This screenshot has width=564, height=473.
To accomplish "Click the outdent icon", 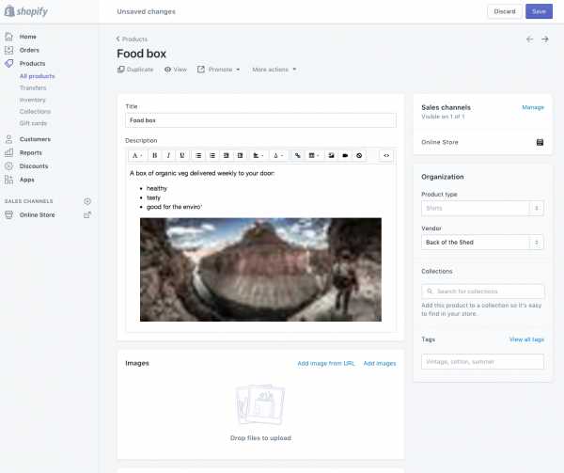I will tap(226, 155).
